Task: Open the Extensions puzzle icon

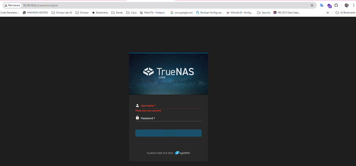Action: click(336, 5)
